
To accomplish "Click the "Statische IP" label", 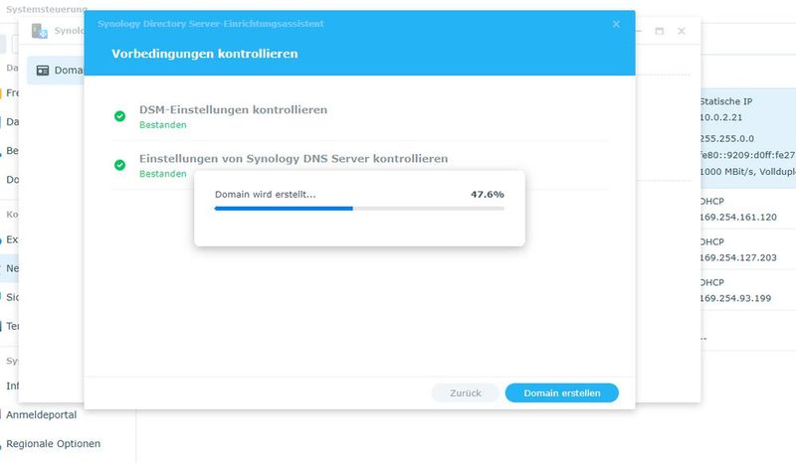I will point(725,101).
